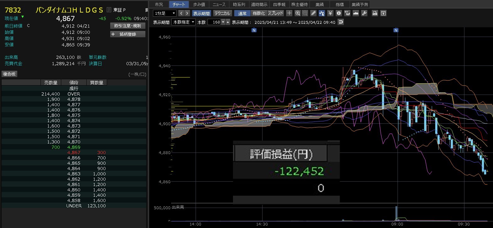
Task: Activate the crosshair plus tool
Action: [289, 13]
